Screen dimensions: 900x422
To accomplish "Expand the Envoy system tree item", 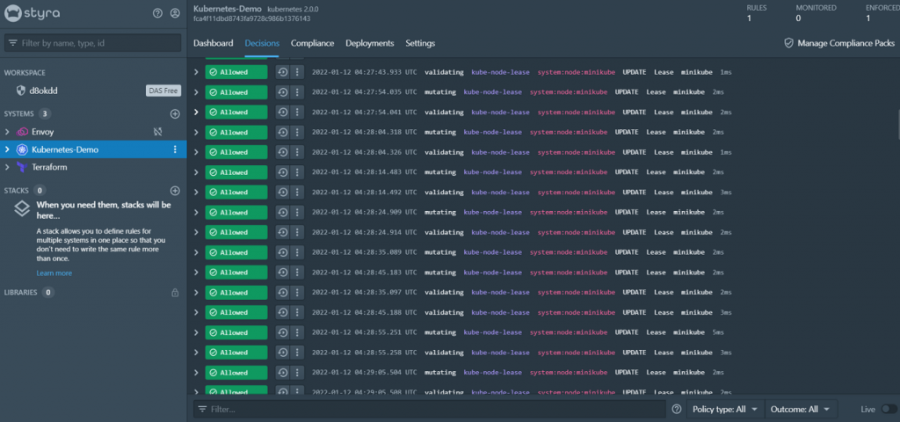I will click(x=7, y=132).
